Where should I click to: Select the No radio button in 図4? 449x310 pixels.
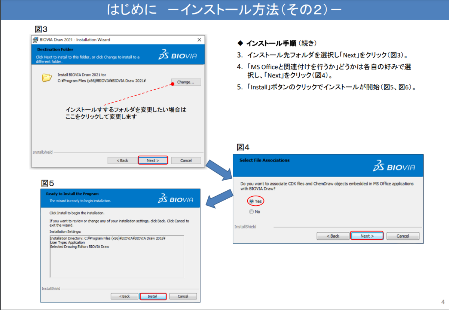click(x=251, y=211)
